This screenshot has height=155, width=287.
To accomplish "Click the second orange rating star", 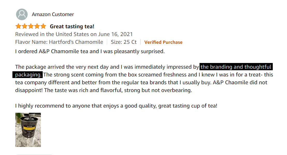I will point(25,26).
